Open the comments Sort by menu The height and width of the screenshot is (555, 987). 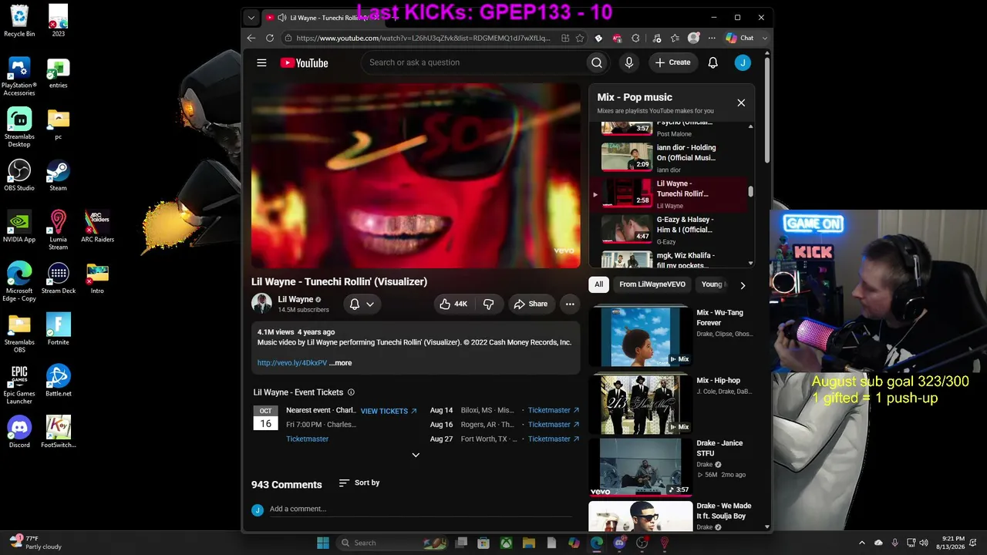(359, 483)
